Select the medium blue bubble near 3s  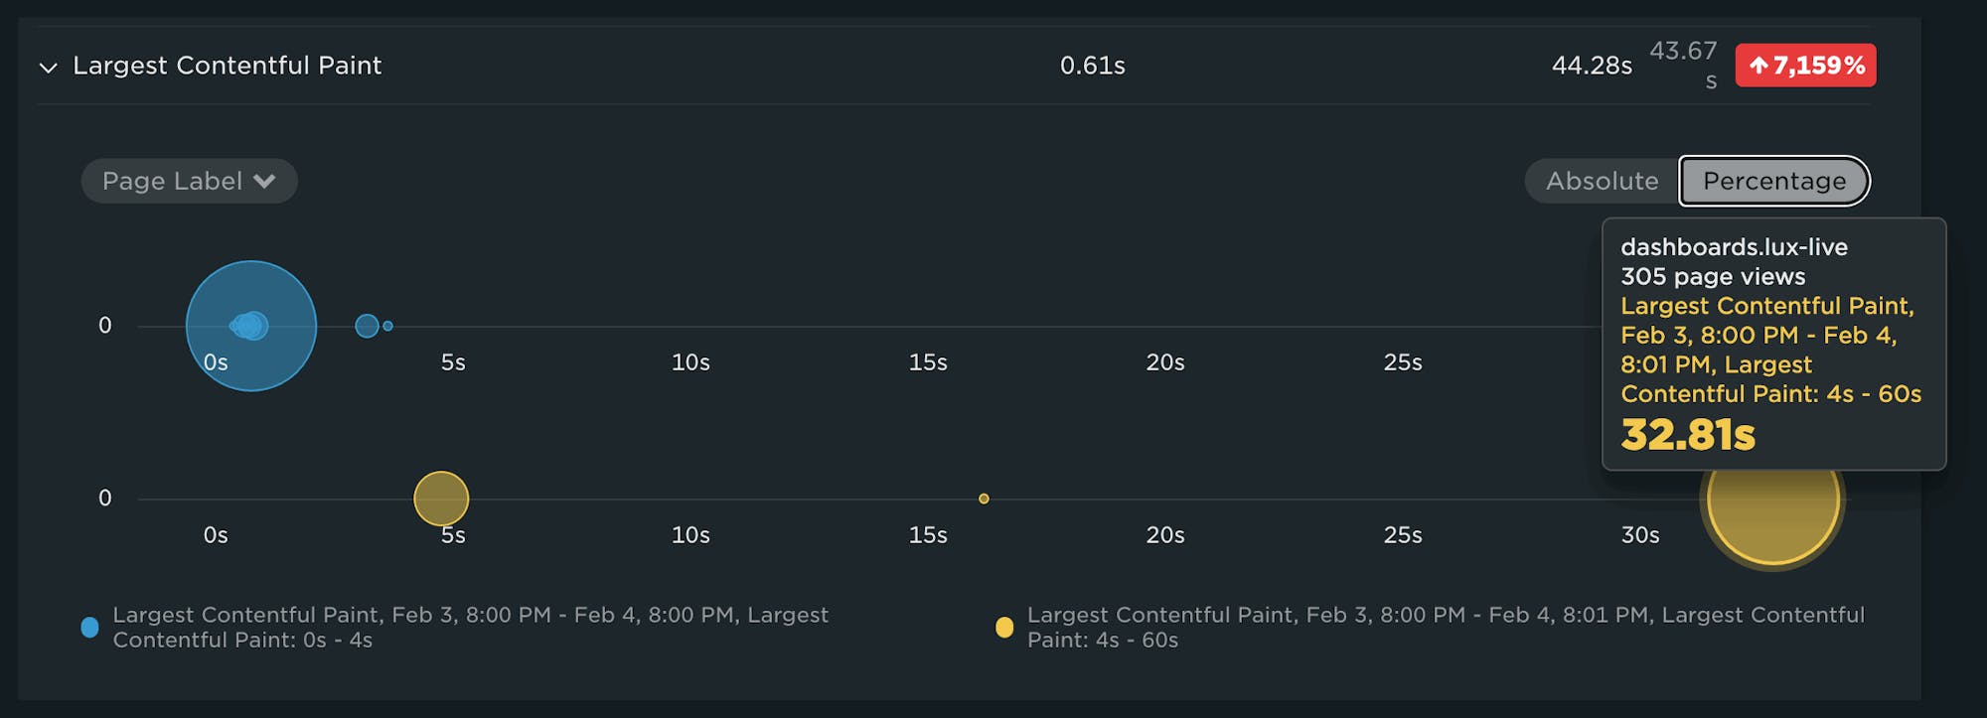pyautogui.click(x=367, y=326)
